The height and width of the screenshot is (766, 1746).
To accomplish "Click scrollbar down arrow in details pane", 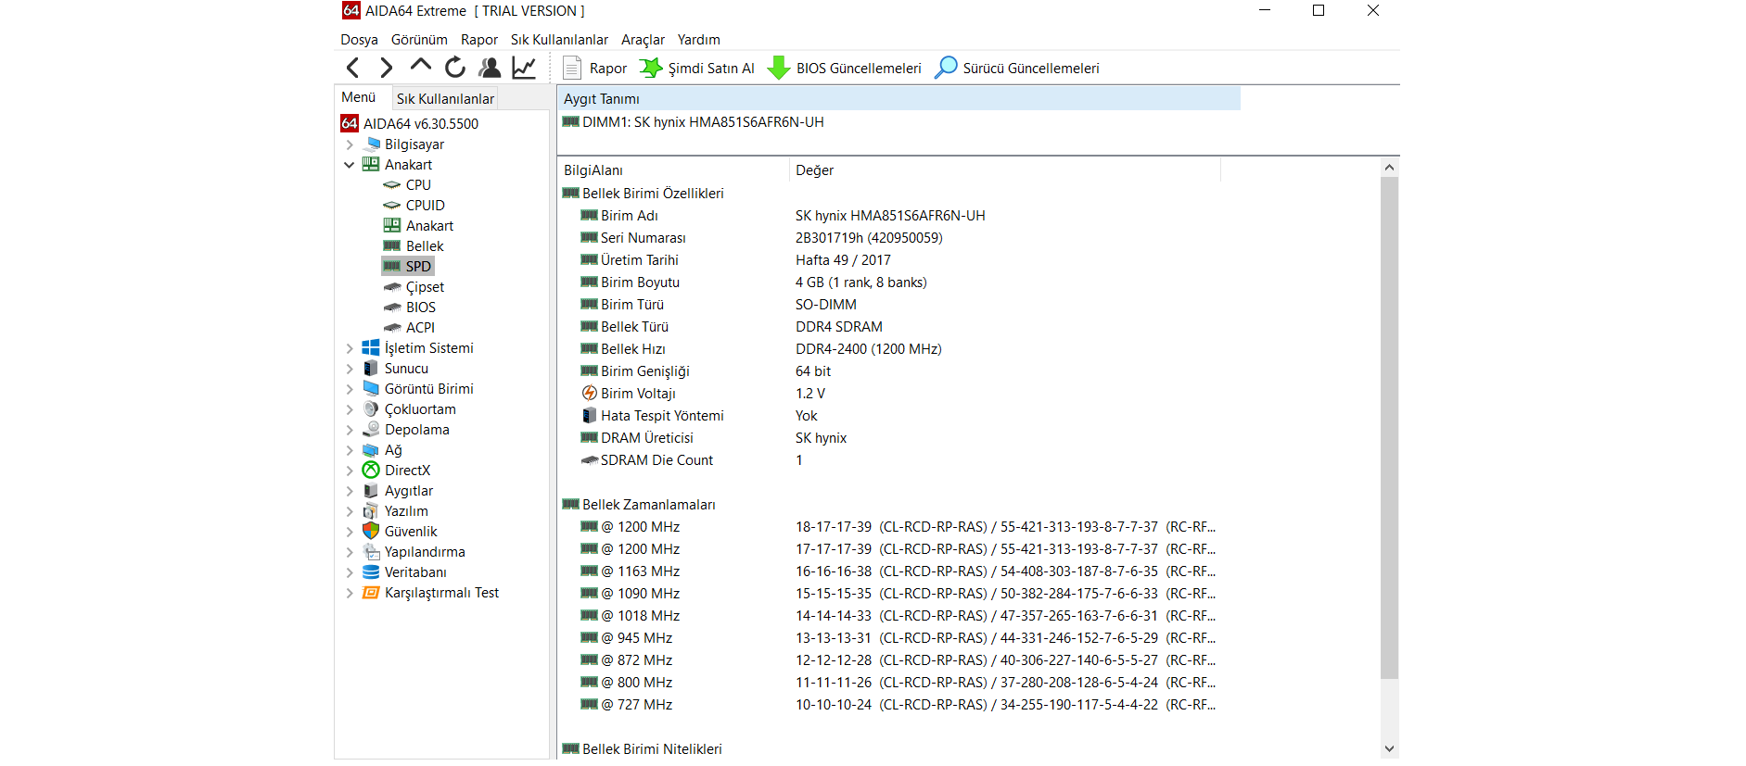I will click(1389, 748).
